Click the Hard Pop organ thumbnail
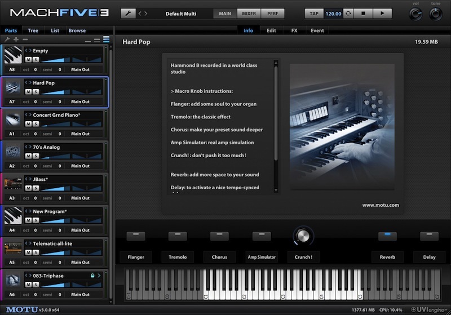 tap(13, 87)
